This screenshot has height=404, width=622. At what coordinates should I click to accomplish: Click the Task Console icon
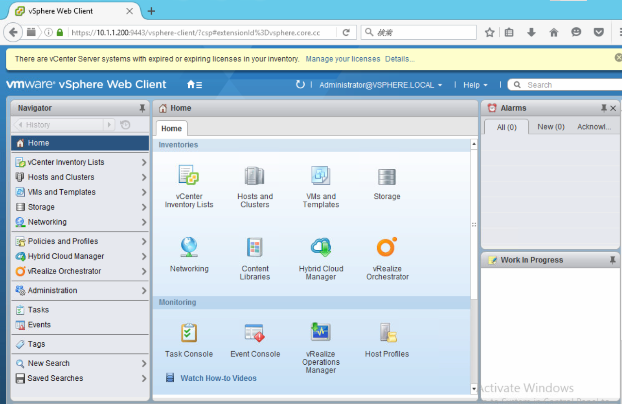click(189, 333)
